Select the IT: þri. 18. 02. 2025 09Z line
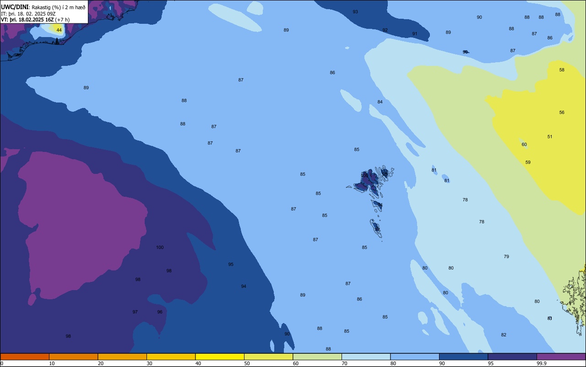The height and width of the screenshot is (367, 586). pos(29,14)
